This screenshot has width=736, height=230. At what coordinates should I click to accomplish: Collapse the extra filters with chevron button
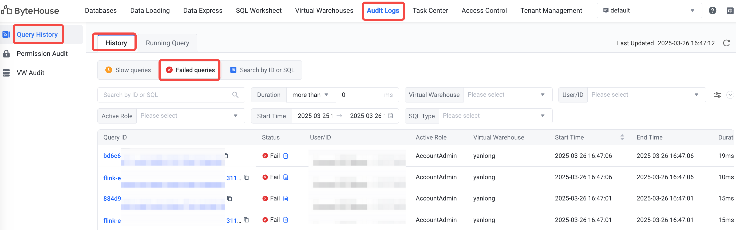click(730, 95)
